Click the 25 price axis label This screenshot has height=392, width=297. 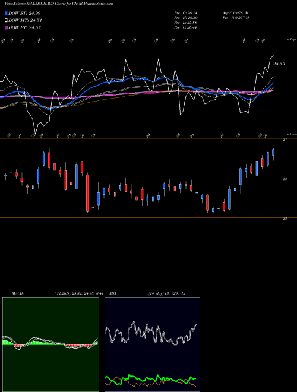click(285, 179)
